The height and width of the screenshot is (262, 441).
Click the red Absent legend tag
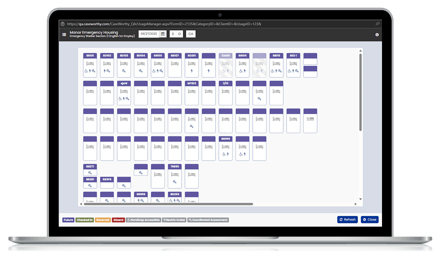[118, 220]
